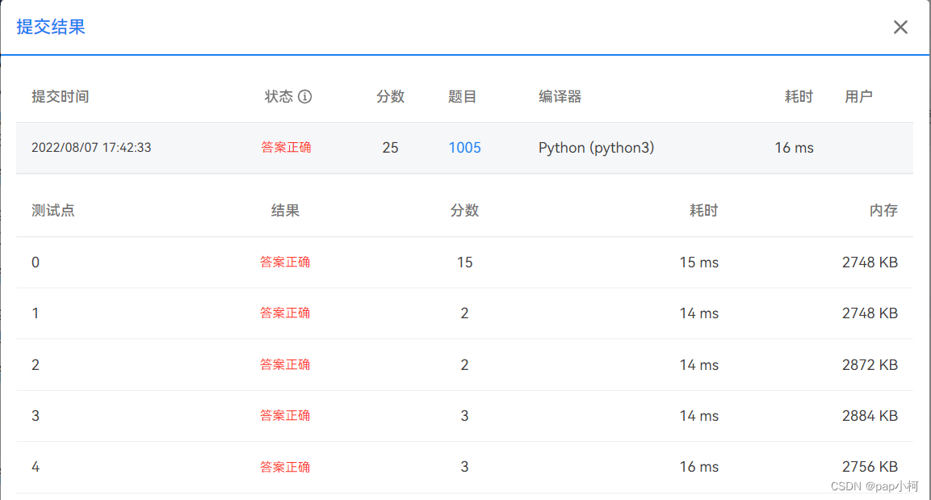Select the 答案正确 result of test point 4
931x500 pixels.
coord(285,466)
